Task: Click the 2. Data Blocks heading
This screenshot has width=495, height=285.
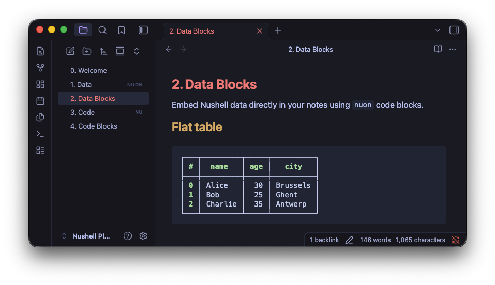Action: [x=214, y=84]
